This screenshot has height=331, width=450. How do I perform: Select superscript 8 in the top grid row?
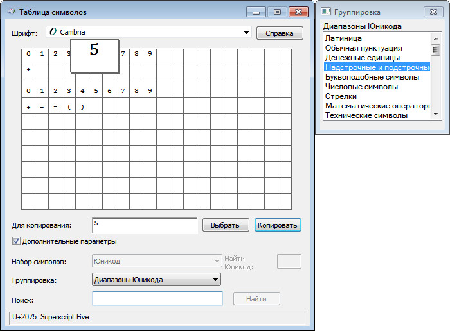(x=136, y=56)
